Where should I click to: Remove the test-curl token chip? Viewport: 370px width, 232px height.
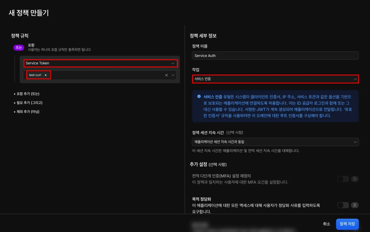[46, 75]
